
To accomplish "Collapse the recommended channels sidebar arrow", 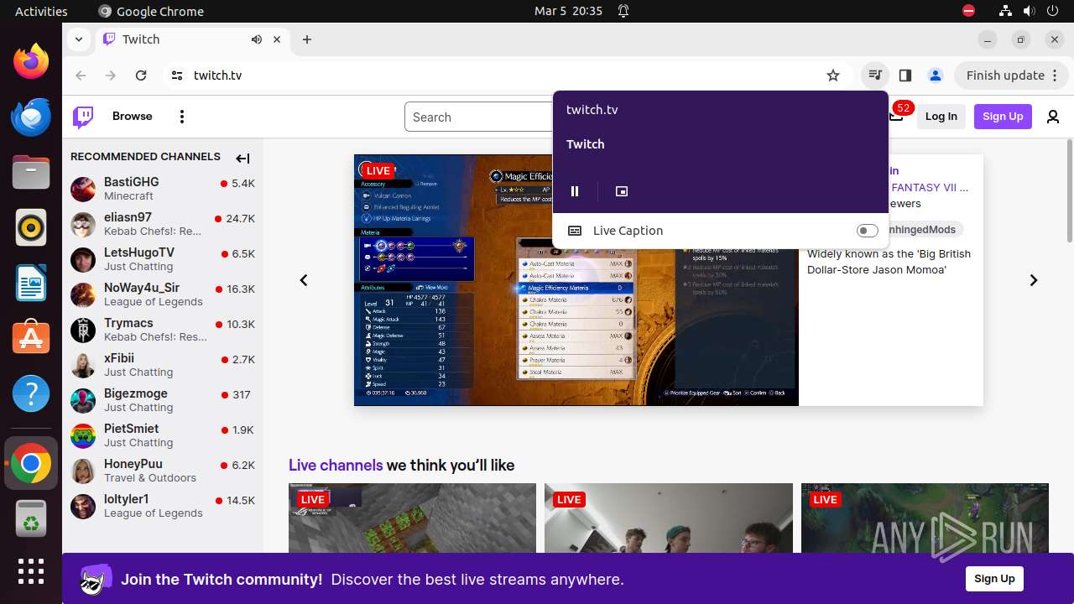I will point(242,159).
